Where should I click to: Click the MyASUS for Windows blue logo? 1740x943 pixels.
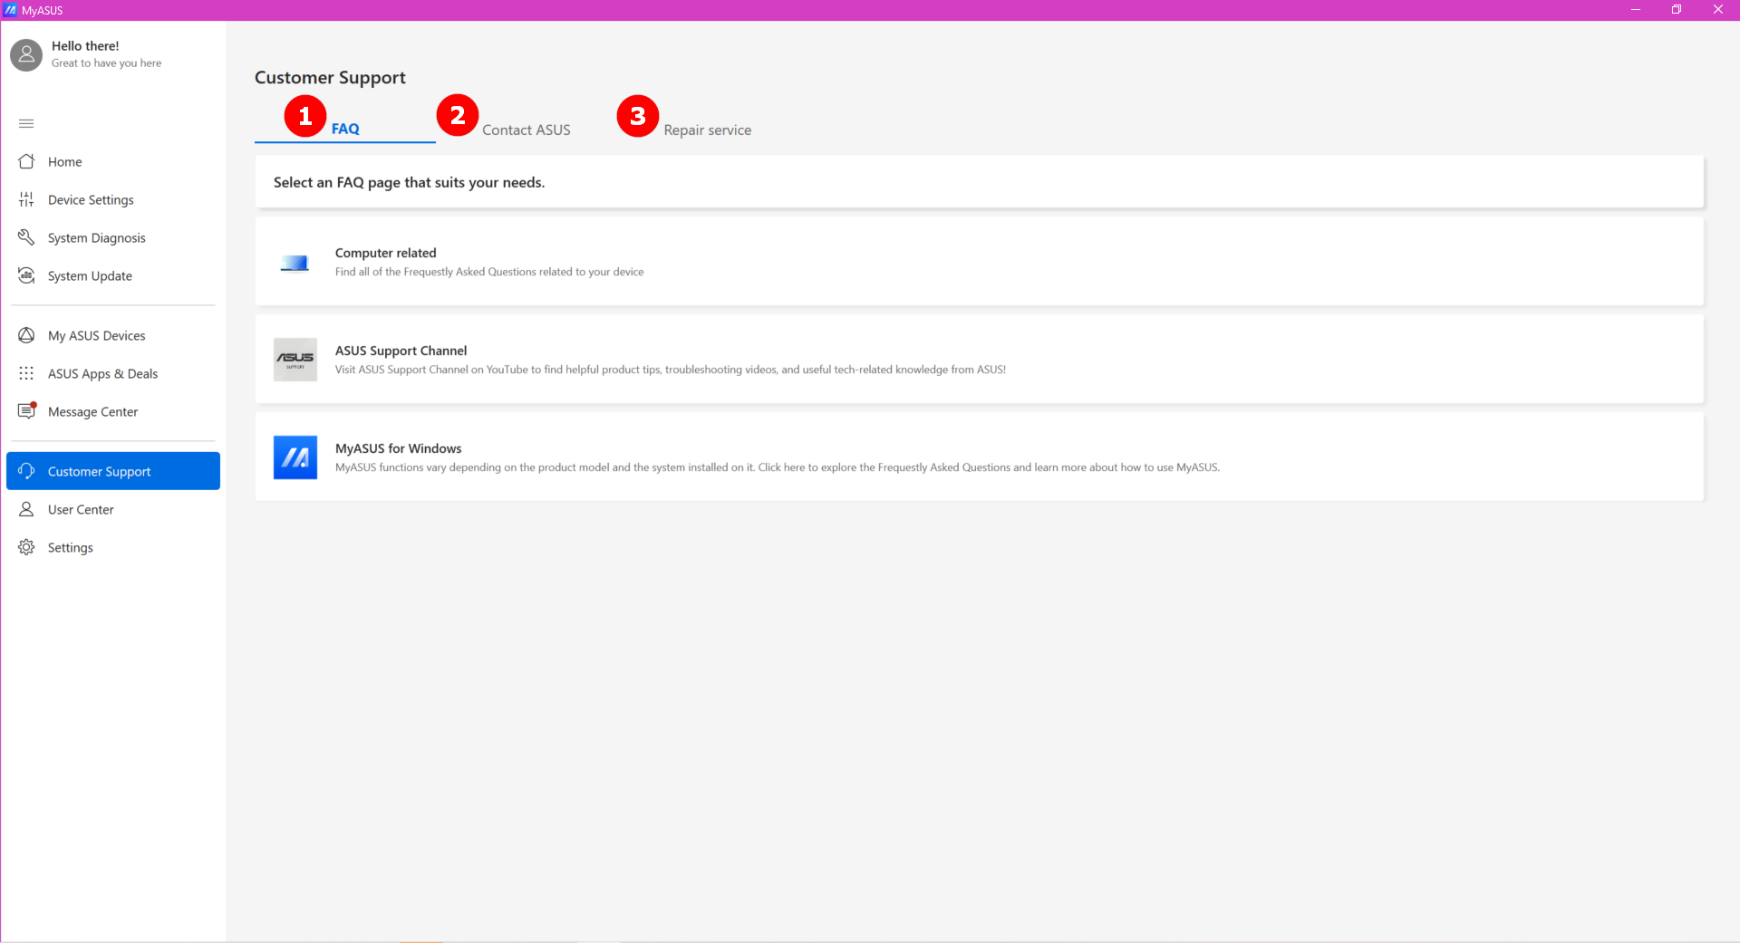click(x=295, y=457)
